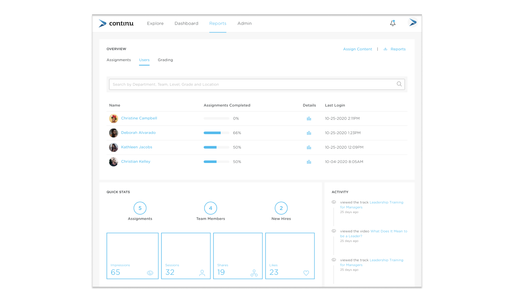Click the search magnifier icon
This screenshot has height=301, width=514.
[399, 84]
